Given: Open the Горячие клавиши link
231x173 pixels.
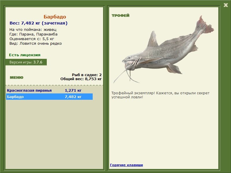Looking at the screenshot, I should click(126, 165).
